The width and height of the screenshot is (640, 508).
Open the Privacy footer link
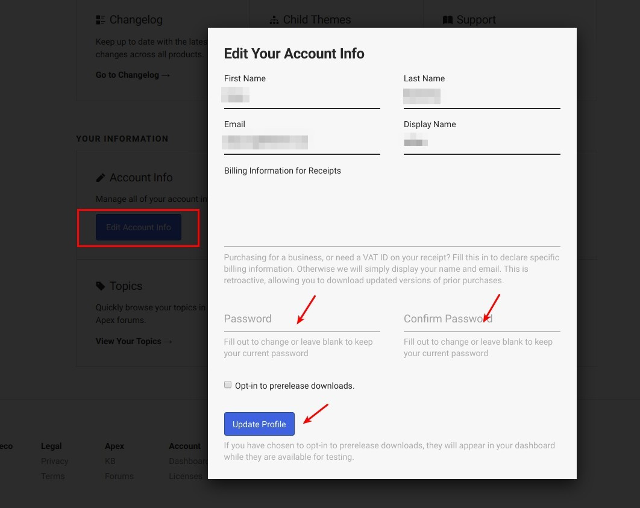coord(54,461)
